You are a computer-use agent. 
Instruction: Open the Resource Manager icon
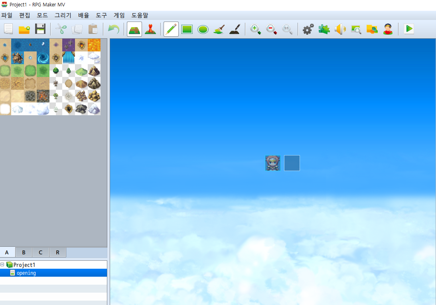click(x=372, y=29)
